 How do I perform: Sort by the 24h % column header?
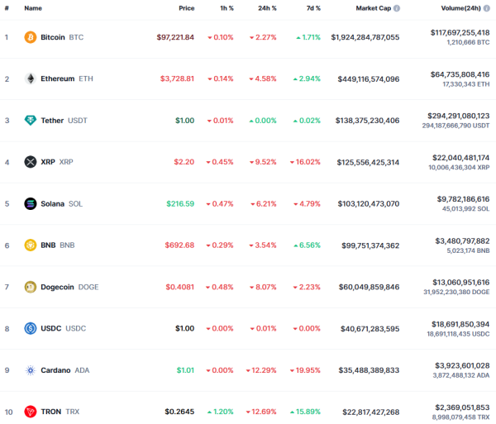[x=267, y=8]
